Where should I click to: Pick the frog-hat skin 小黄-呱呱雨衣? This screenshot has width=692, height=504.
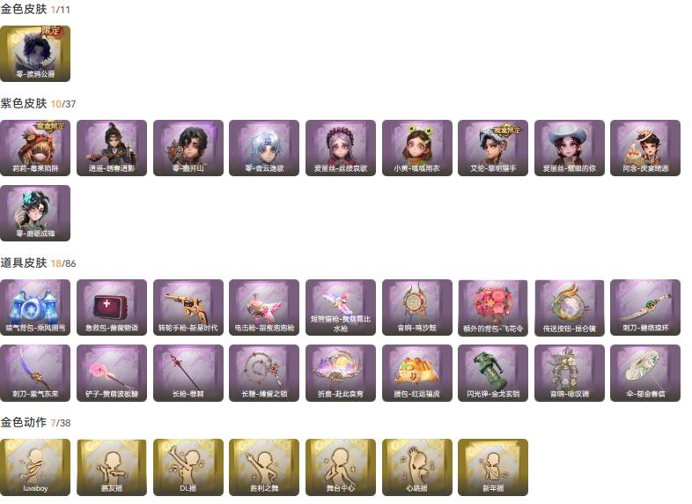point(417,148)
